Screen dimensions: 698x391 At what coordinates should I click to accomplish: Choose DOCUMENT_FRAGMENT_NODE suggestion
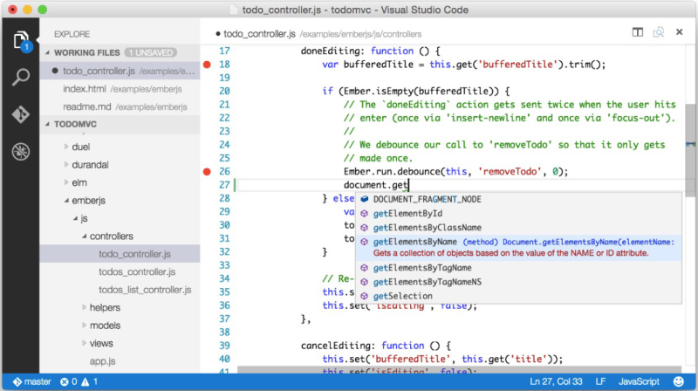click(518, 199)
